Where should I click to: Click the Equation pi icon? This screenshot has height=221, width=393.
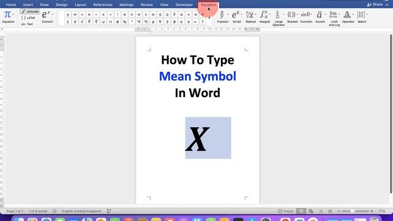7,15
